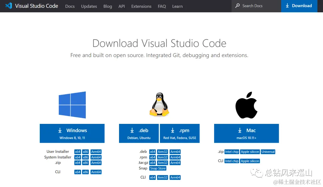Open the FAQ page

162,6
